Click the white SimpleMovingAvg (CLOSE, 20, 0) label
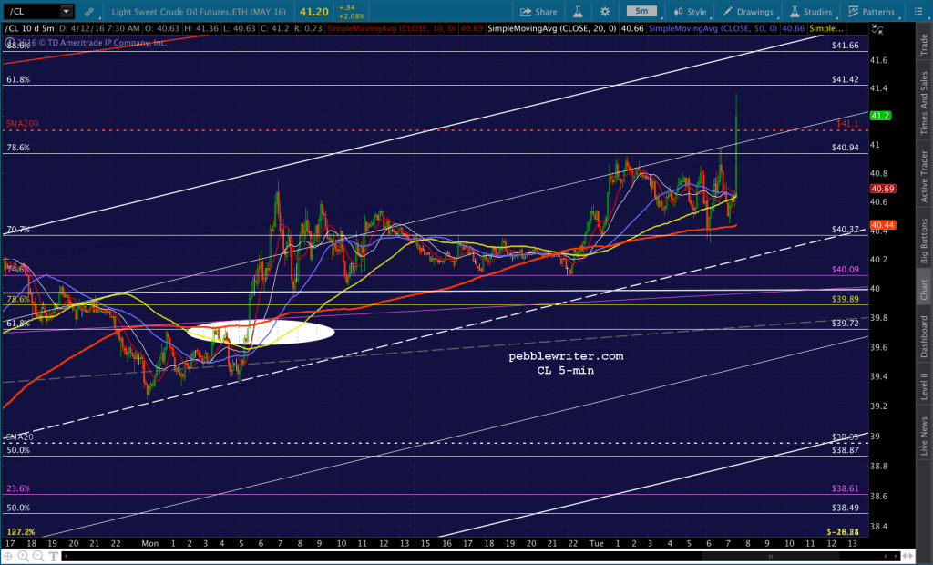Image resolution: width=933 pixels, height=565 pixels. [551, 28]
